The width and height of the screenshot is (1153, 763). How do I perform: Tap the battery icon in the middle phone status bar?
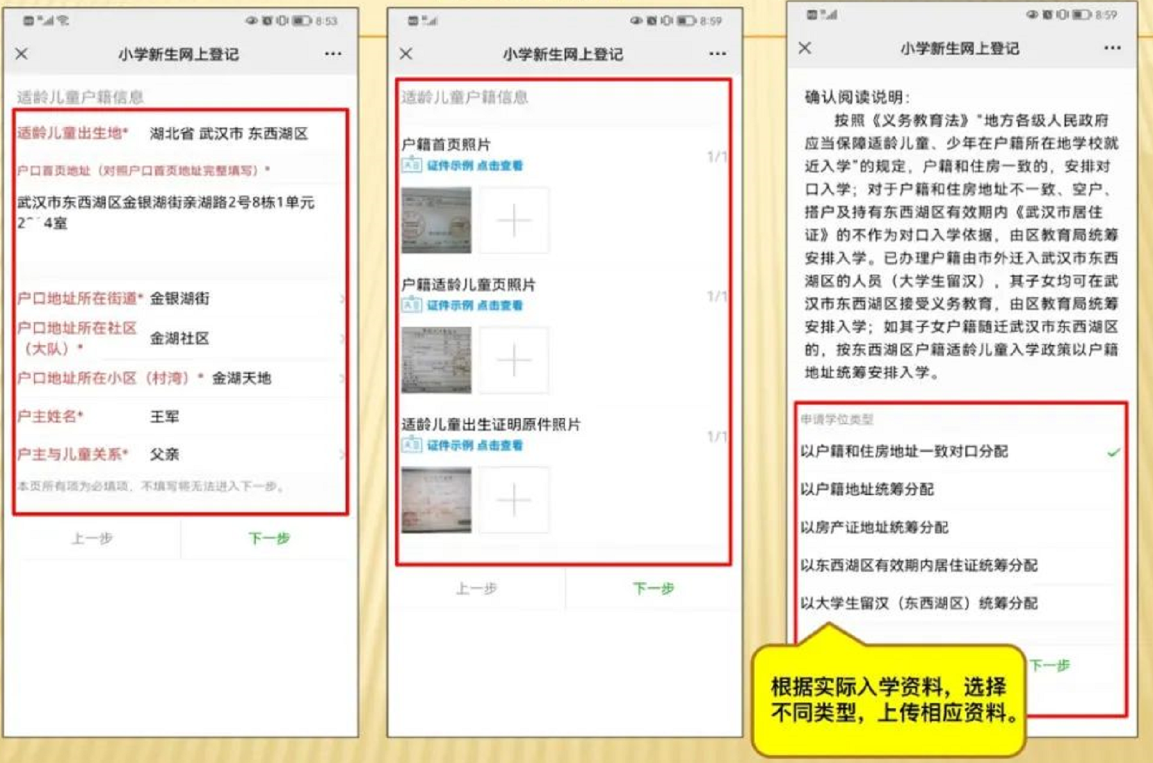686,21
